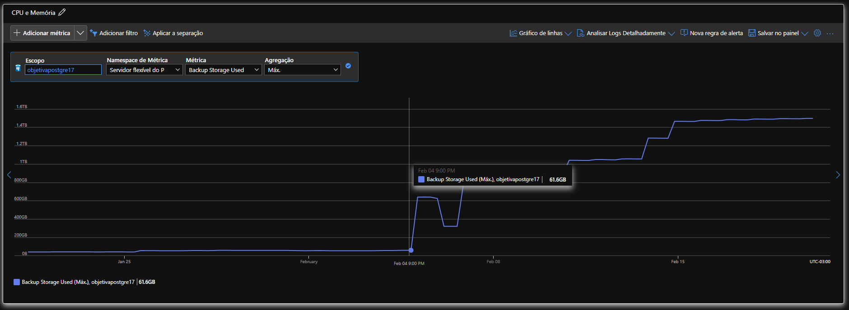Open the chart settings gear icon

point(817,33)
